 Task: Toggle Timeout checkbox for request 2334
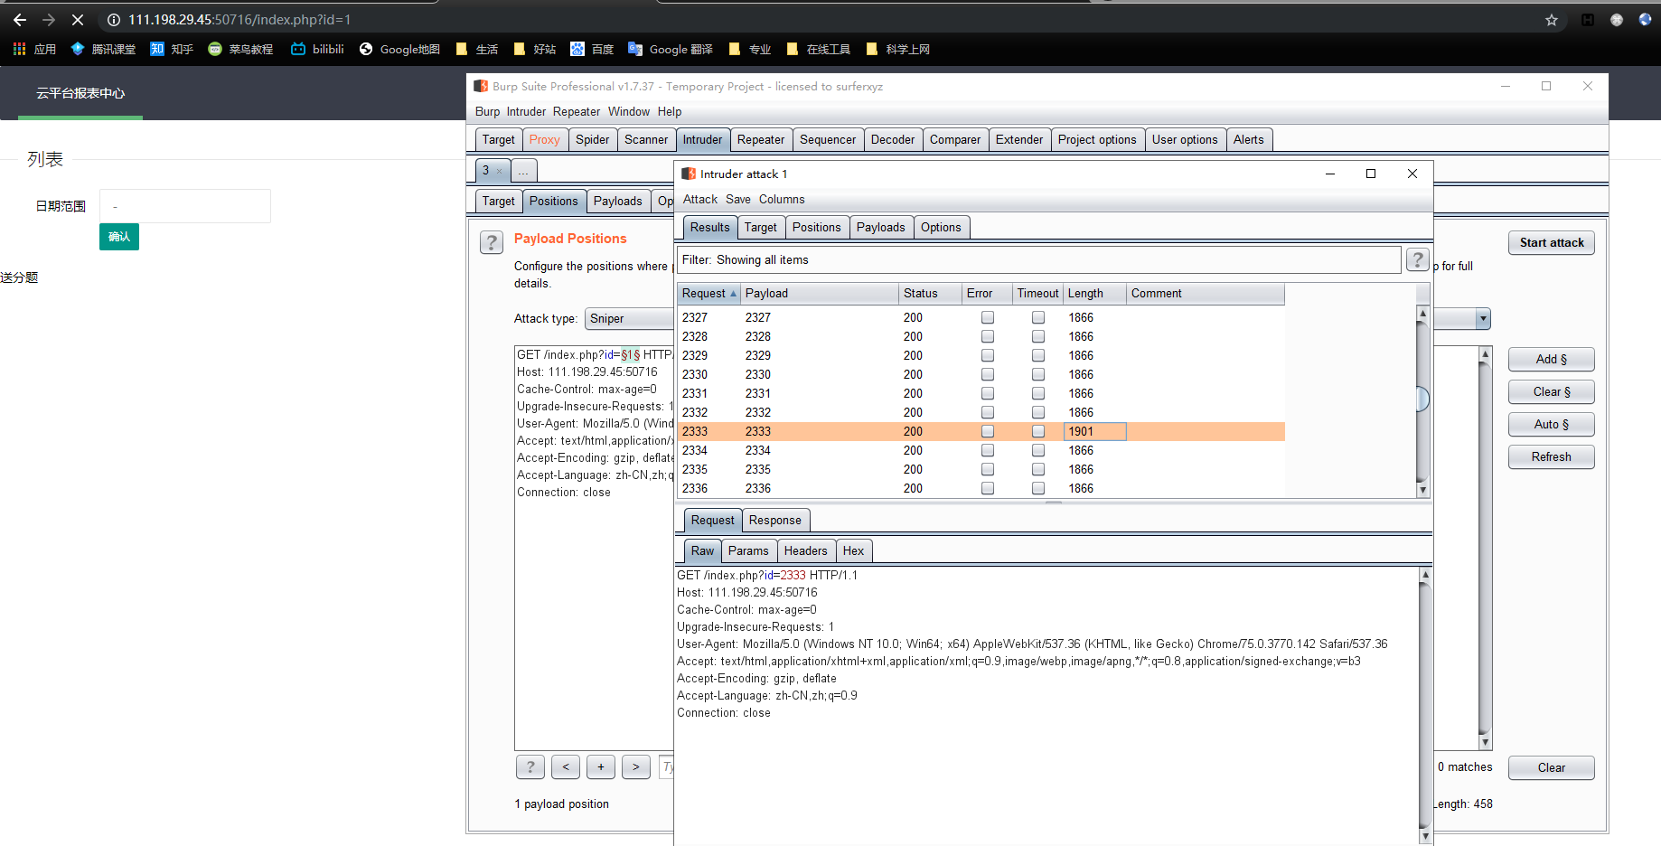click(x=1038, y=450)
